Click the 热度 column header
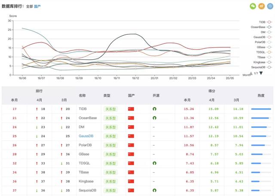 pos(261,95)
